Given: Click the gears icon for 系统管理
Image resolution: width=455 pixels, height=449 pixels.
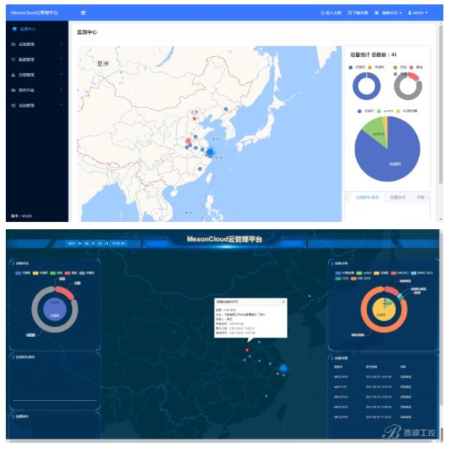Looking at the screenshot, I should coord(13,105).
